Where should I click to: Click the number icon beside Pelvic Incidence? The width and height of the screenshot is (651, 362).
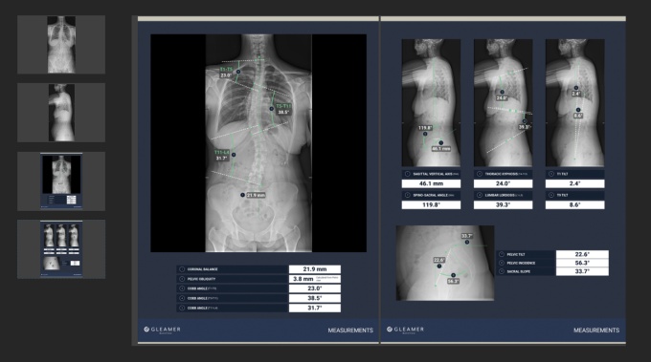click(x=502, y=263)
